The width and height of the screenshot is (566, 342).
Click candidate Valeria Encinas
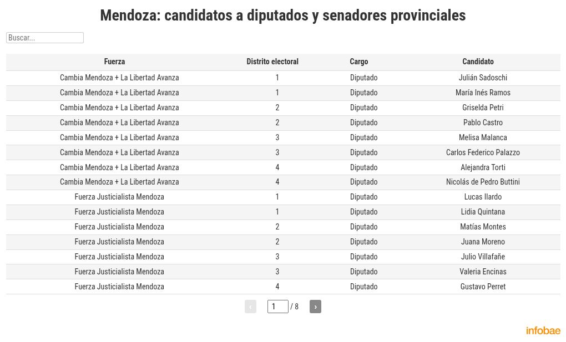483,272
